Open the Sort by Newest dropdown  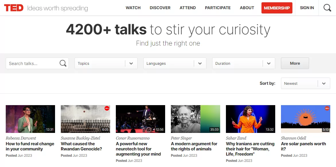[306, 84]
